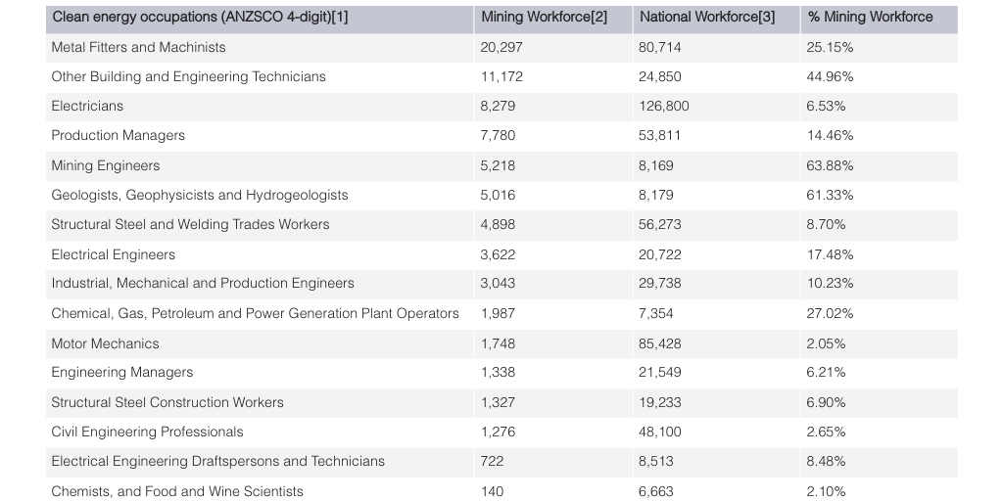Image resolution: width=1003 pixels, height=501 pixels.
Task: Click the mining workforce value 1,338
Action: [x=498, y=372]
